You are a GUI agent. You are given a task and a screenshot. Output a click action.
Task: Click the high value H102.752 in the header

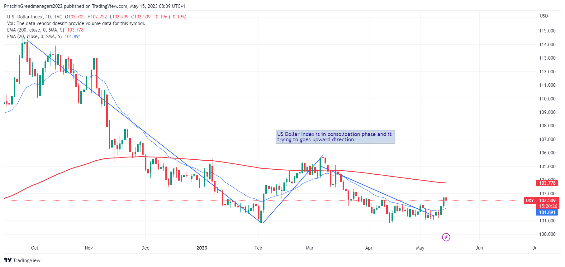(x=97, y=17)
